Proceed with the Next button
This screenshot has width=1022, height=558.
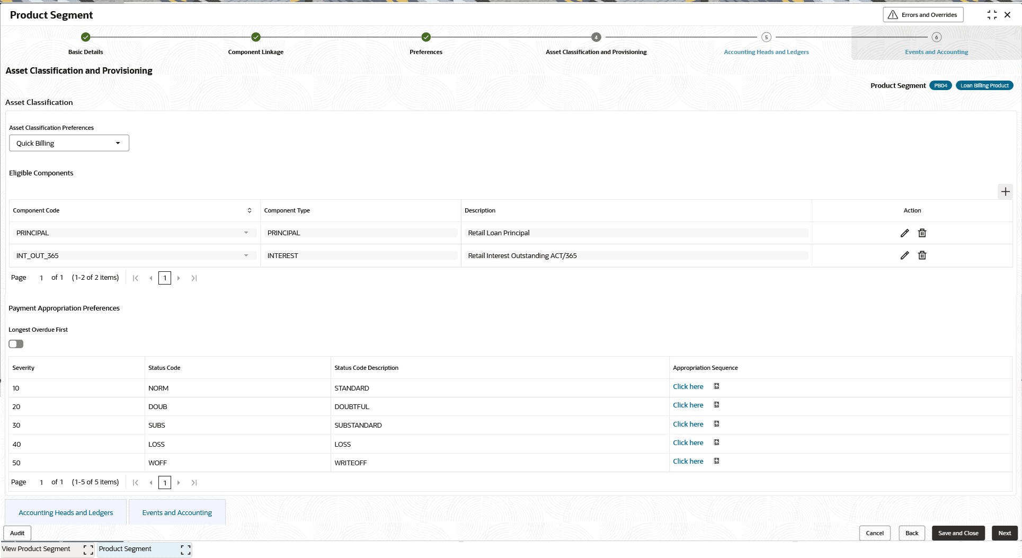[1005, 533]
